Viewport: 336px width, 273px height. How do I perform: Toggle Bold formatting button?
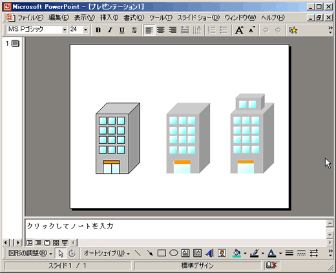tap(98, 30)
